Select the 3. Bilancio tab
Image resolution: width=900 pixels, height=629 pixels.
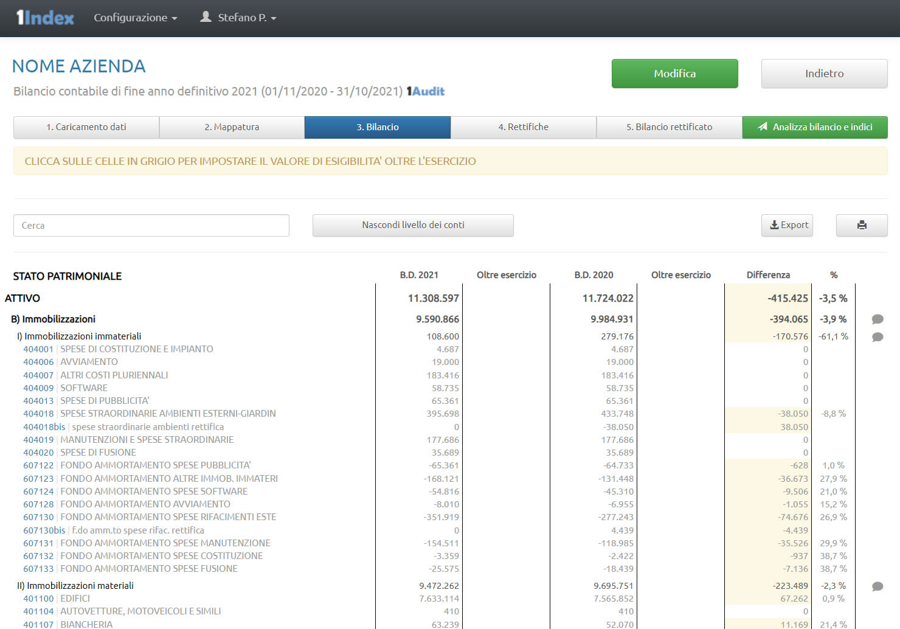[x=378, y=127]
